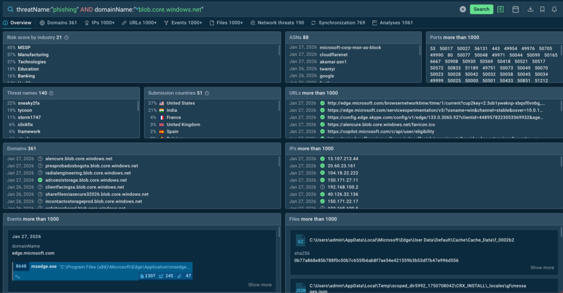563x293 pixels.
Task: Select IP address 13.107.213.44
Action: (x=343, y=159)
